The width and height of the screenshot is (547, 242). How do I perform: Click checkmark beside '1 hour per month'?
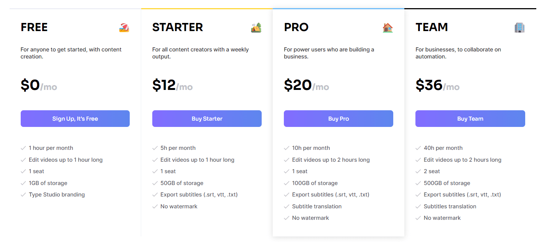(x=23, y=148)
